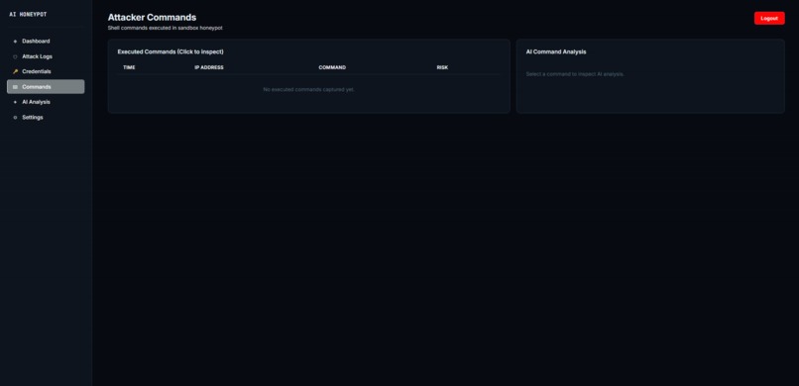Click the 'Executed Commands (Click to inspect)' heading
This screenshot has height=386, width=799.
click(x=171, y=51)
